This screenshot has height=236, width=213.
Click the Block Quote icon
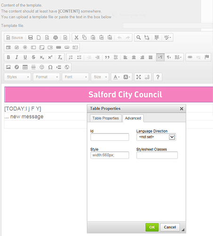pos(107,57)
